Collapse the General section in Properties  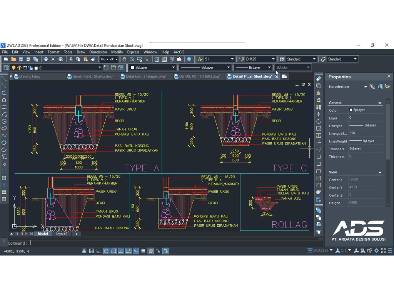click(x=380, y=103)
